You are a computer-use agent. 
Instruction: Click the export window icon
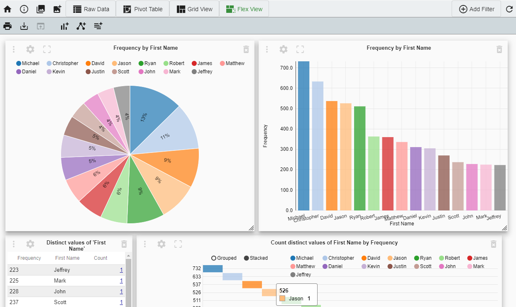[40, 26]
